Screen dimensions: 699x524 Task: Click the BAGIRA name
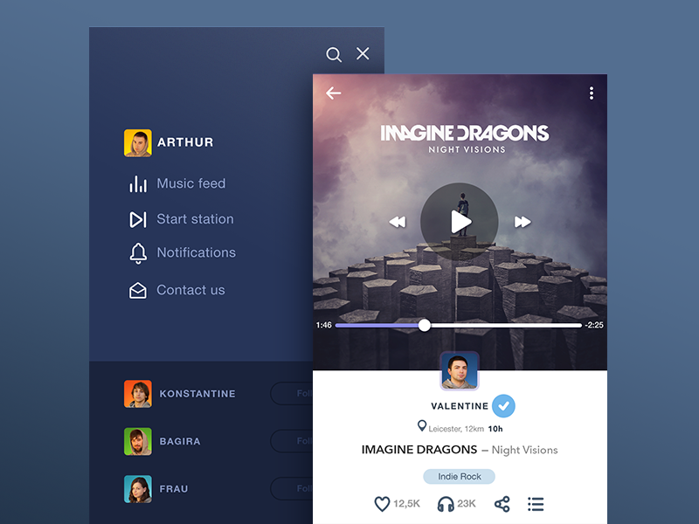pos(180,442)
